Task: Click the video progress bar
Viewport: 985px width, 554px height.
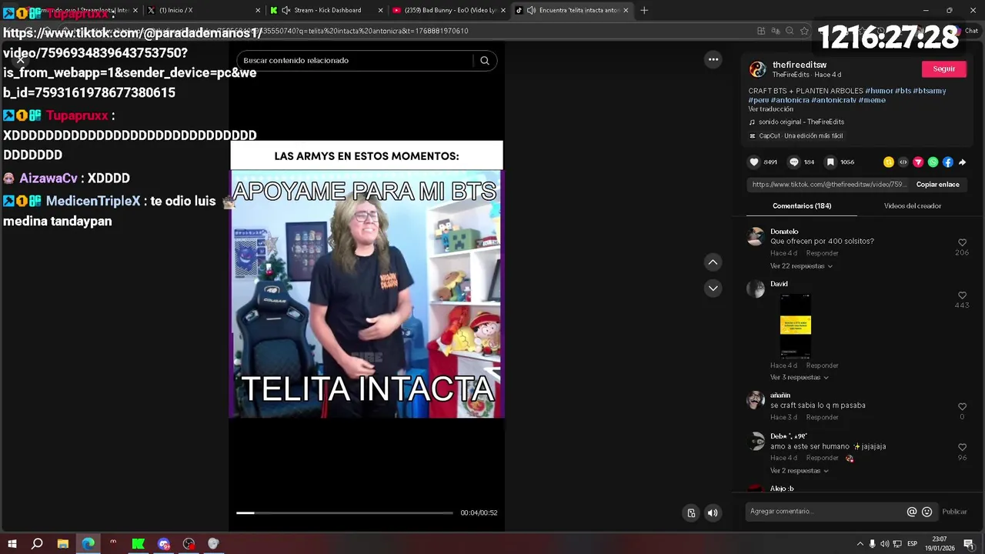Action: (x=345, y=512)
